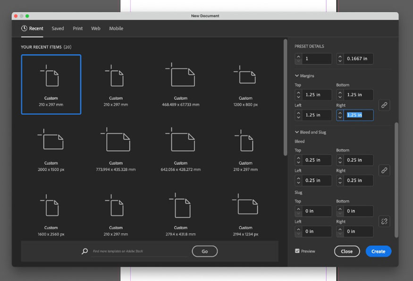
Task: Click the Bleed Bottom value field
Action: (358, 160)
